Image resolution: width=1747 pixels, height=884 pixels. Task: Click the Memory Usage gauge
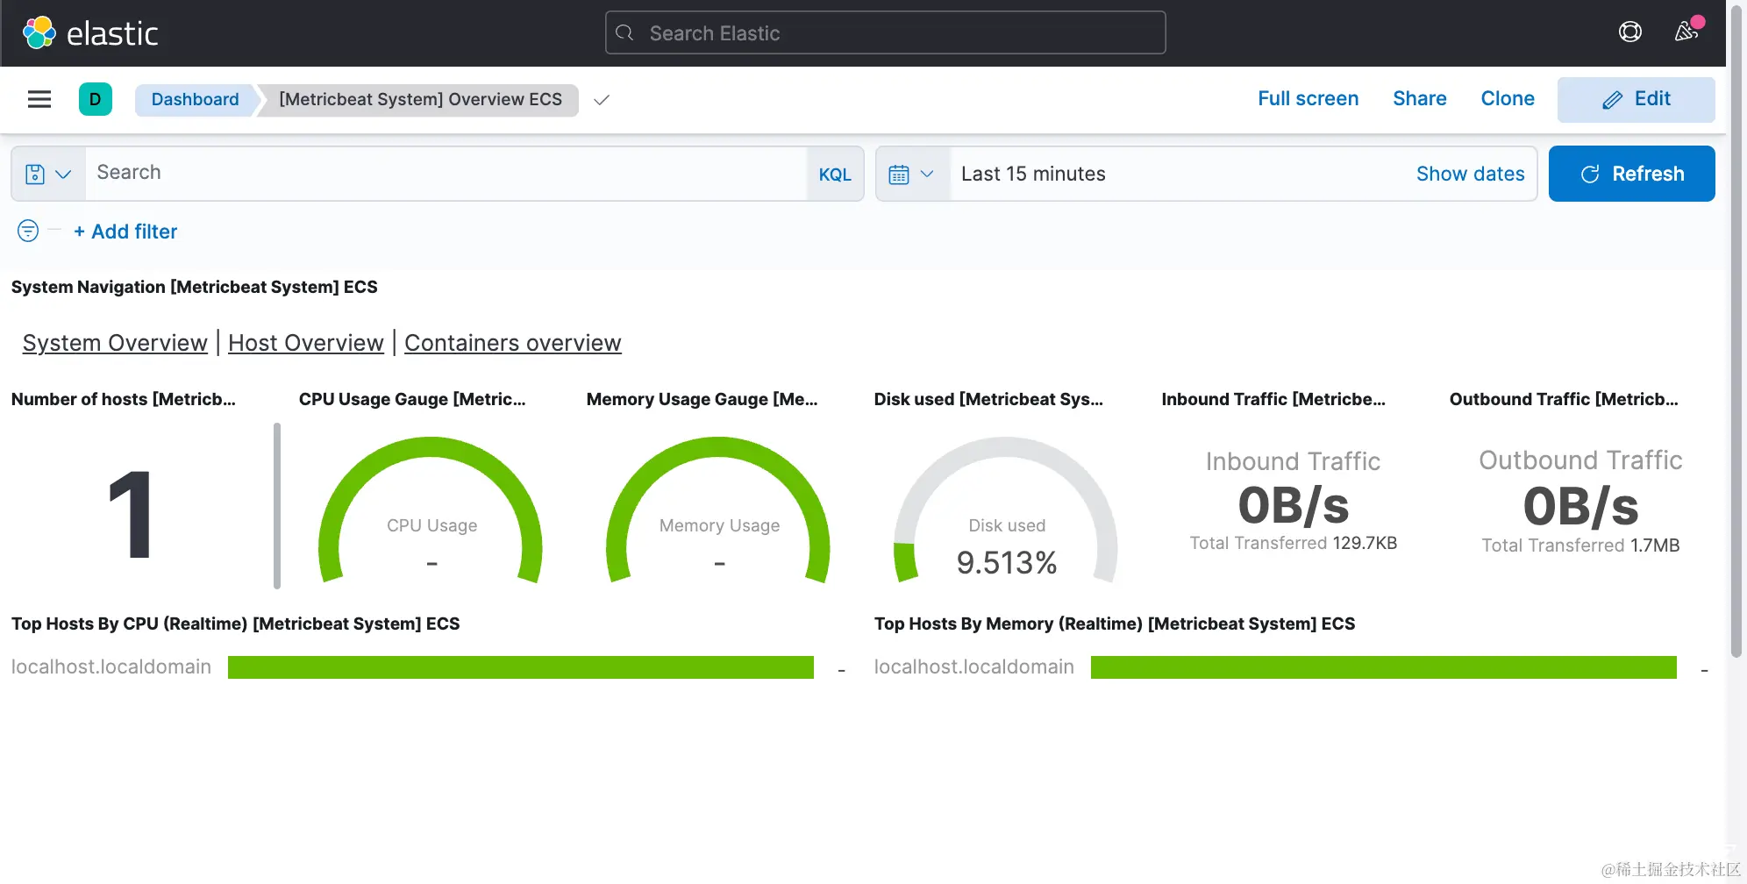(718, 510)
